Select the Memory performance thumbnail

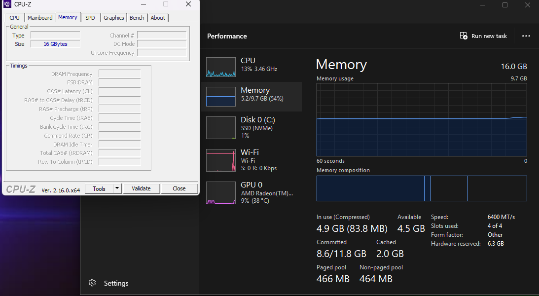click(x=221, y=97)
